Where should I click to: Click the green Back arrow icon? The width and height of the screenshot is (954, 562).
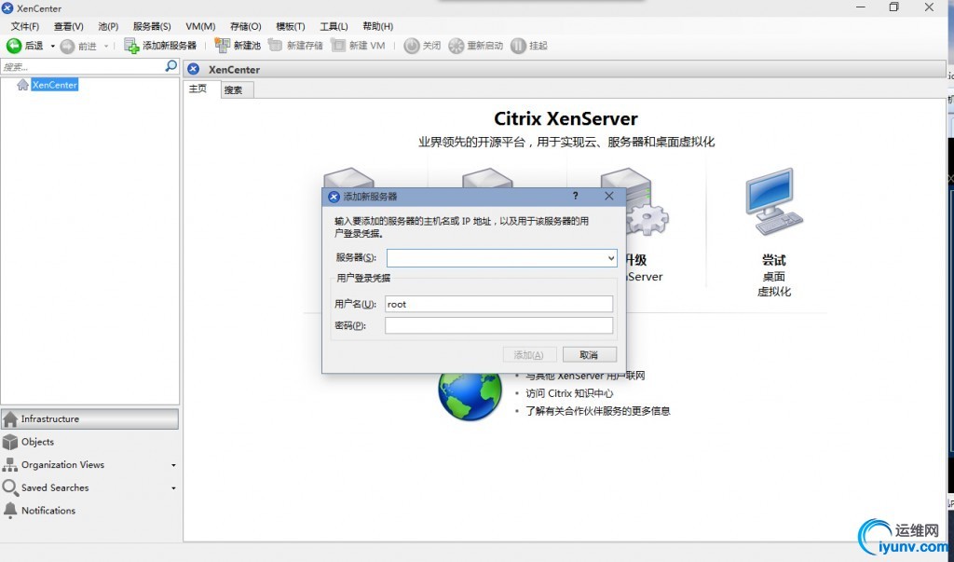point(13,46)
